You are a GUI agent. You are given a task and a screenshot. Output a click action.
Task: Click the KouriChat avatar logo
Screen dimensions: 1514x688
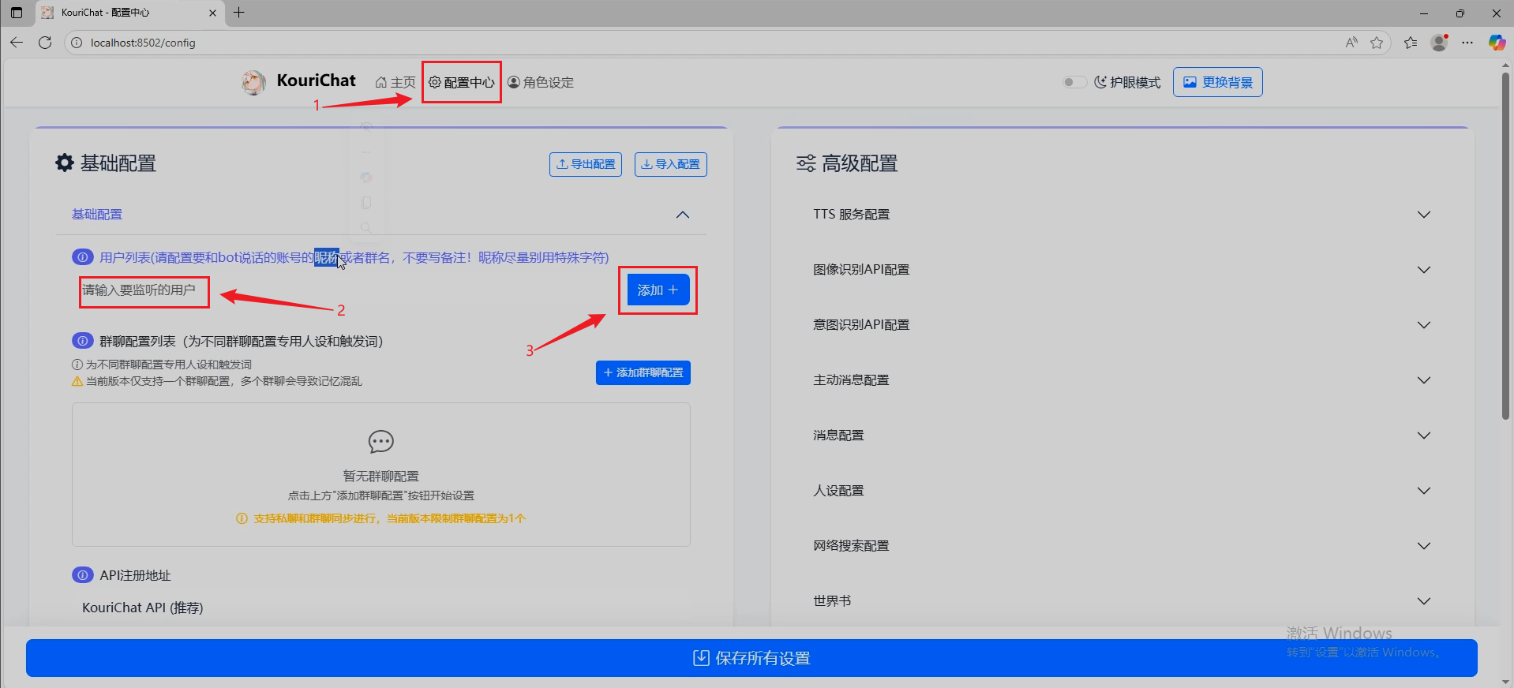pos(253,82)
